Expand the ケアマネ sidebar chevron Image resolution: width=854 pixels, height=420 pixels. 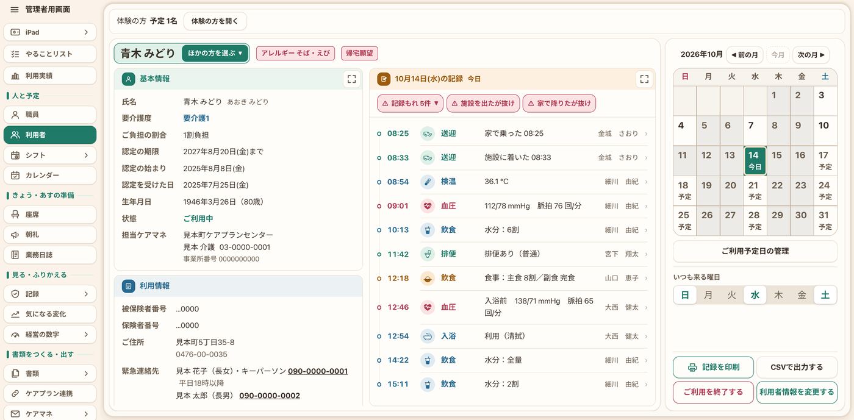86,414
